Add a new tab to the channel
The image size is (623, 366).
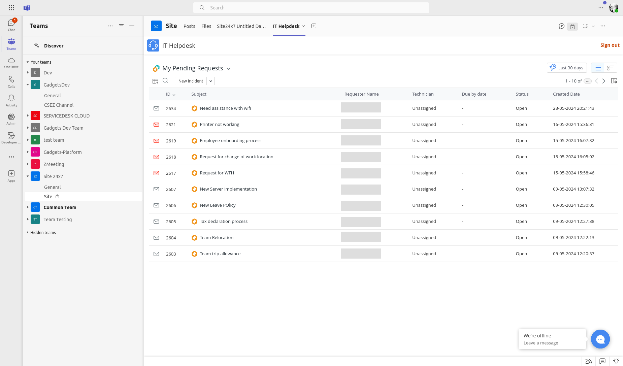(x=314, y=26)
